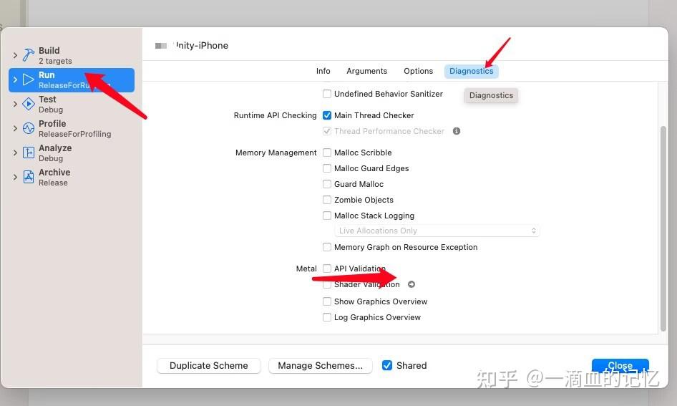Toggle Shader Validation checkbox
This screenshot has width=677, height=406.
tap(327, 284)
